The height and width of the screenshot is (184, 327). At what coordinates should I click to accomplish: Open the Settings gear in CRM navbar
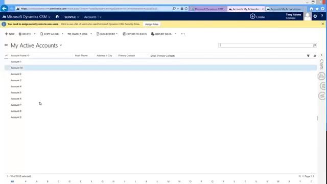click(x=315, y=16)
